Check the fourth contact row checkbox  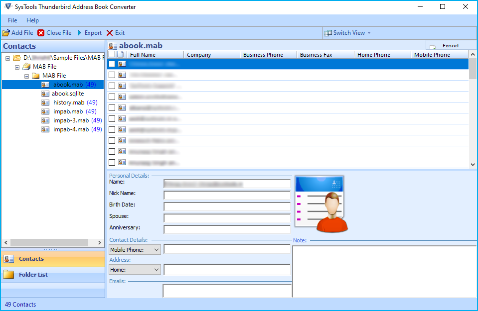[112, 97]
